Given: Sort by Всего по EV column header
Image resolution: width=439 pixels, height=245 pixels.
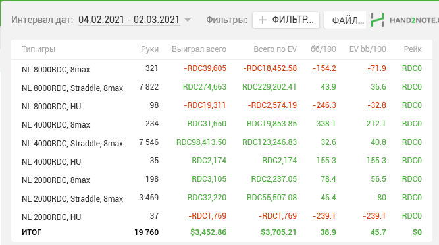Looking at the screenshot, I should coord(275,49).
